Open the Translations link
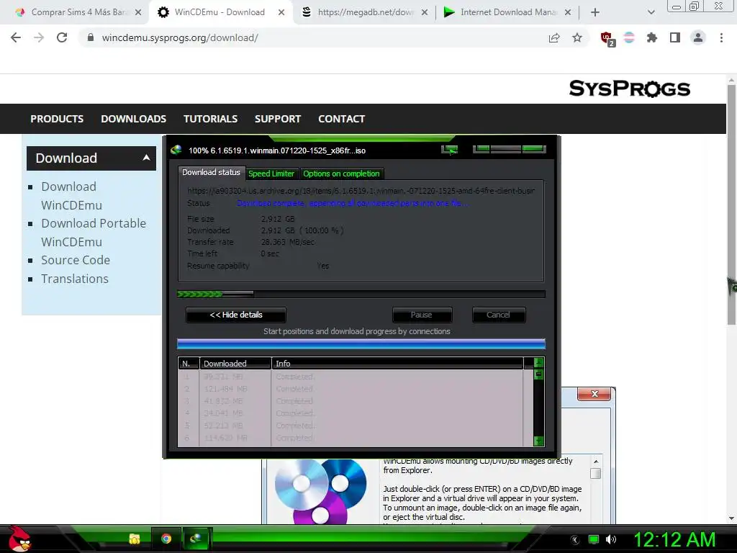The width and height of the screenshot is (737, 553). click(74, 279)
